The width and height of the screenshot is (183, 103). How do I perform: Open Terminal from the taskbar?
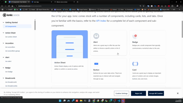(85, 101)
